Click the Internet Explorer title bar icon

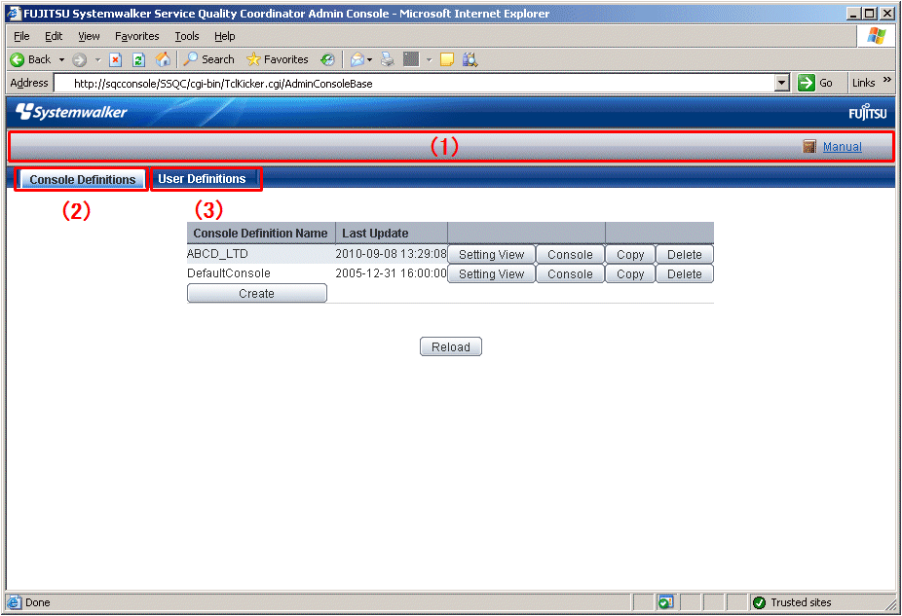[15, 14]
